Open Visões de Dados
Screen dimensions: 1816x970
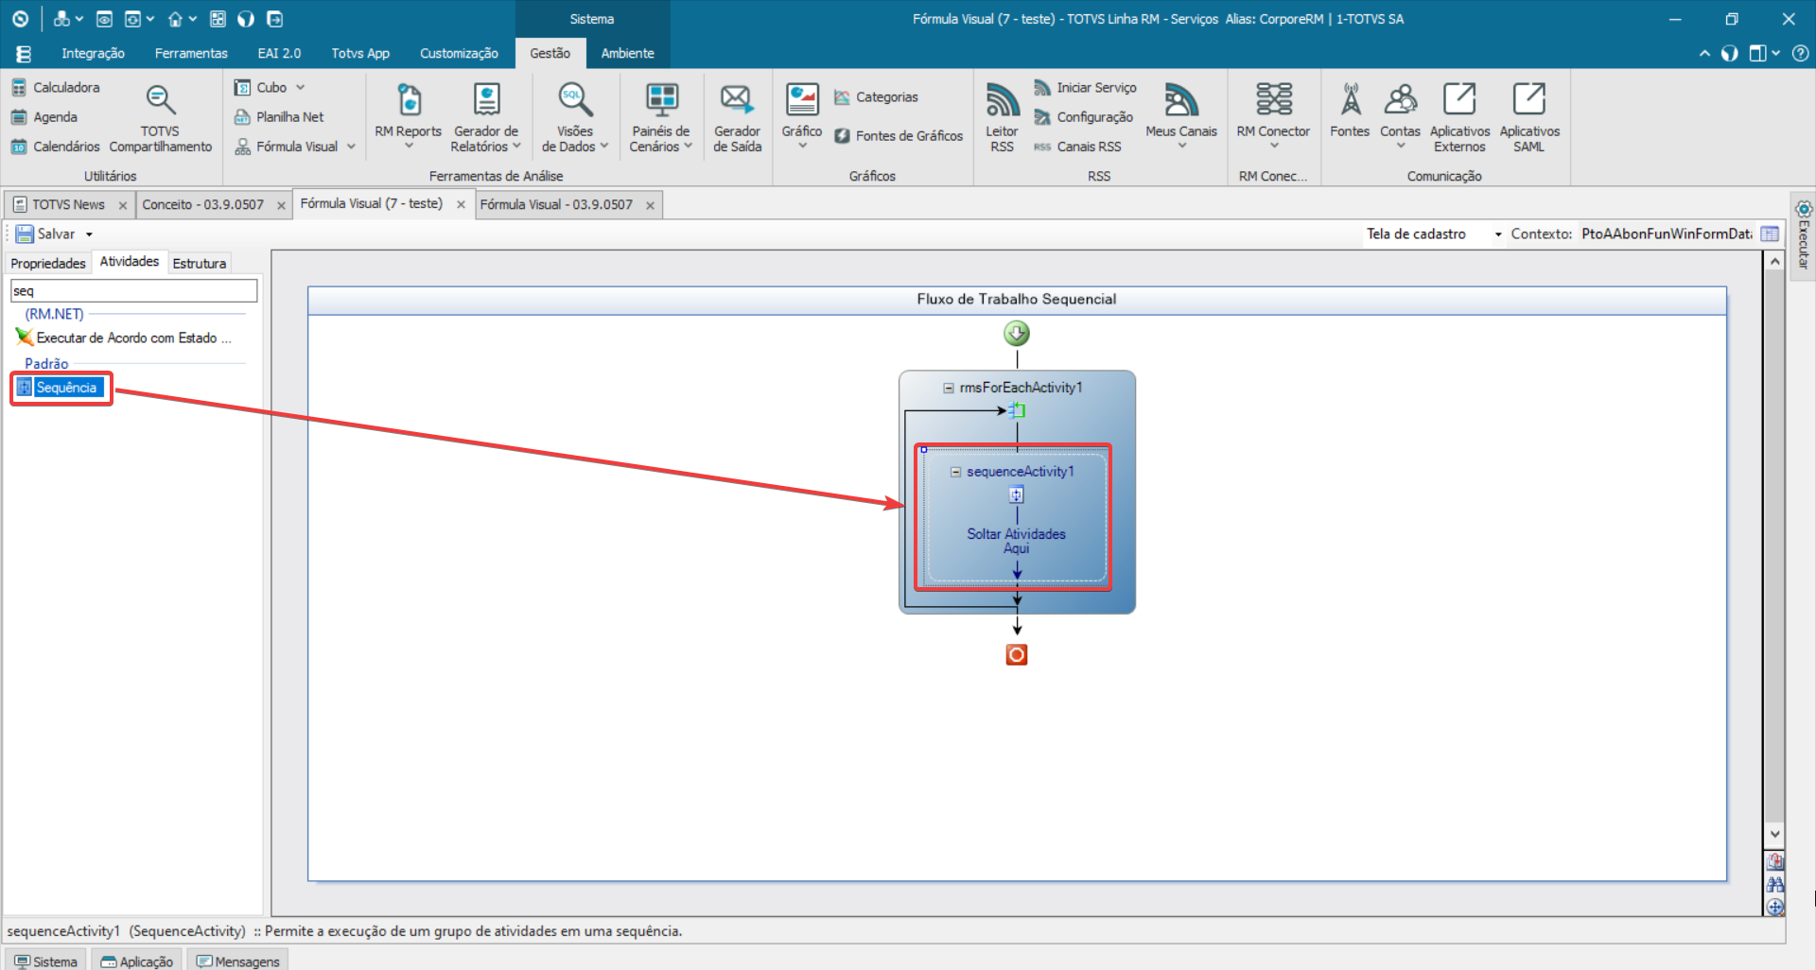point(574,118)
